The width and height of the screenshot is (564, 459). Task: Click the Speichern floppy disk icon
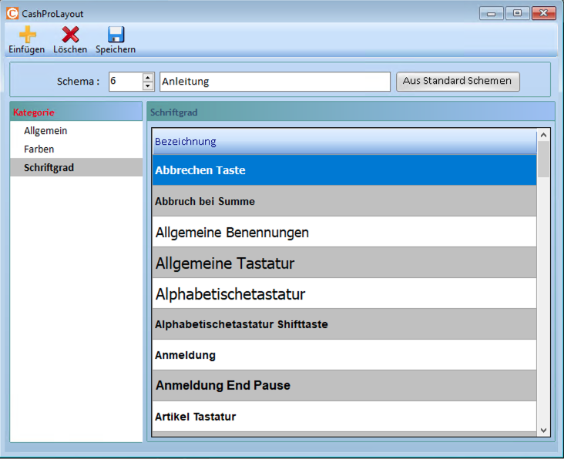tap(116, 34)
